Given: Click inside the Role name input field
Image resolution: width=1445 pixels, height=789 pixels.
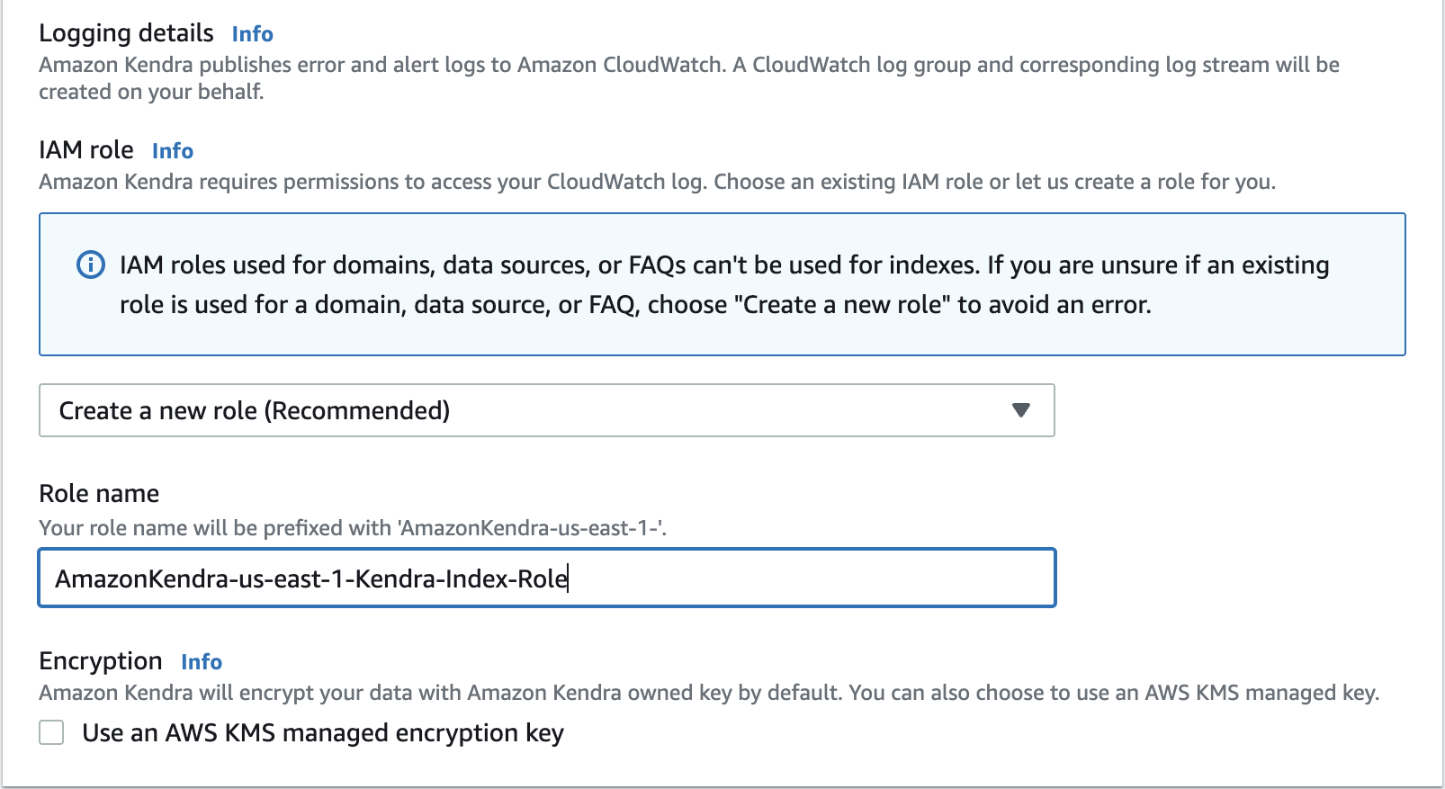Looking at the screenshot, I should [x=810, y=578].
